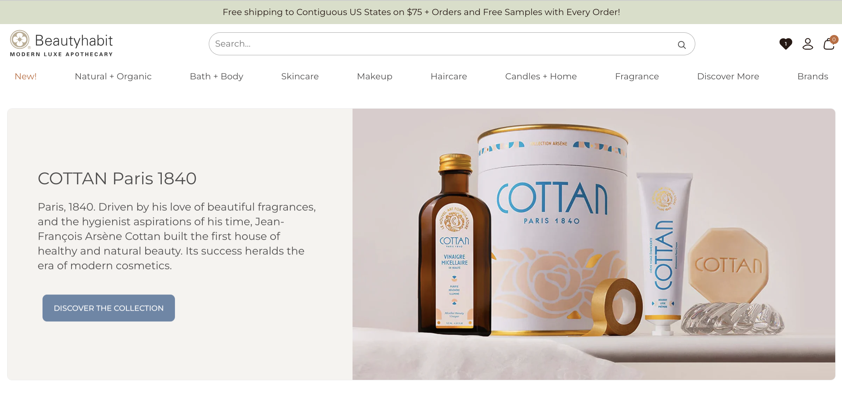Go to the Fragrance category
This screenshot has height=419, width=842.
click(637, 76)
